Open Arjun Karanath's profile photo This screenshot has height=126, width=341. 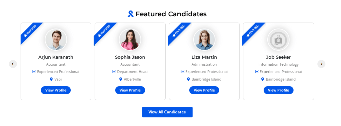point(56,40)
